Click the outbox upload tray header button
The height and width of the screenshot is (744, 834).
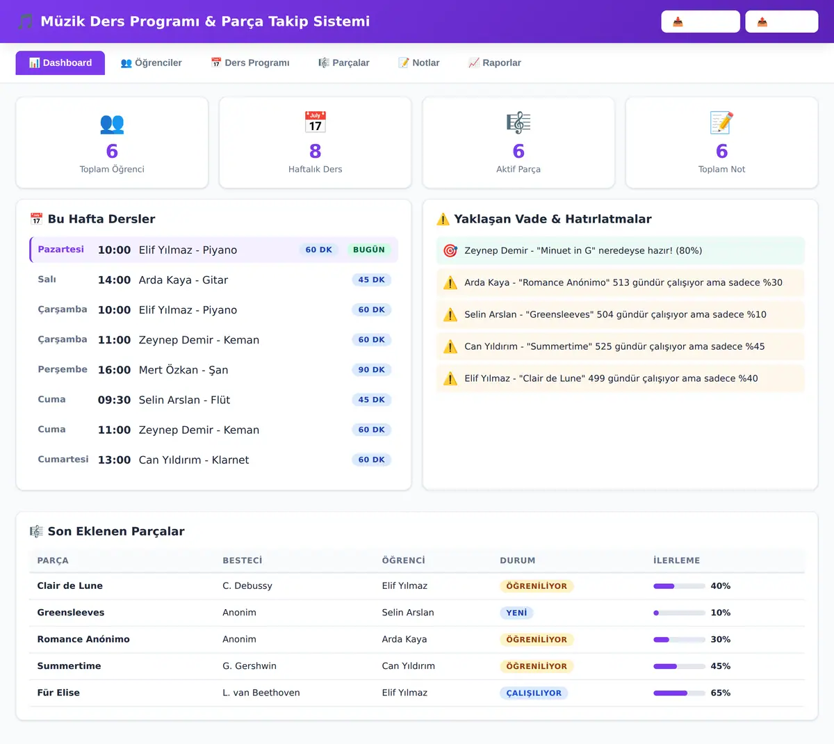(x=782, y=22)
